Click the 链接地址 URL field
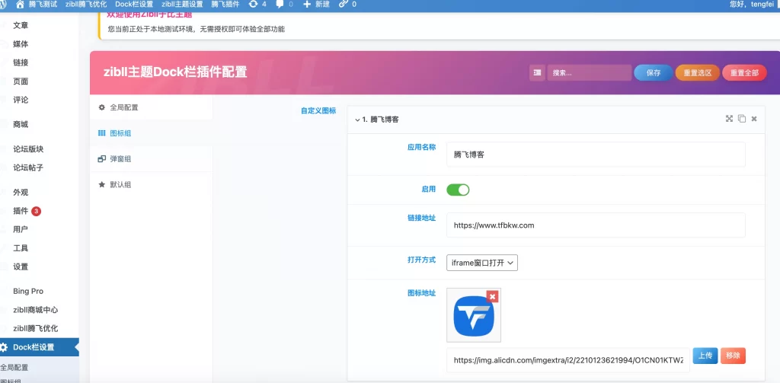The width and height of the screenshot is (780, 383). point(596,225)
